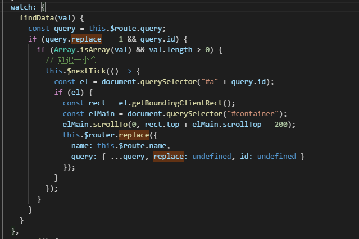This screenshot has width=359, height=239.
Task: Click 'this.$nextTick' call
Action: [75, 71]
